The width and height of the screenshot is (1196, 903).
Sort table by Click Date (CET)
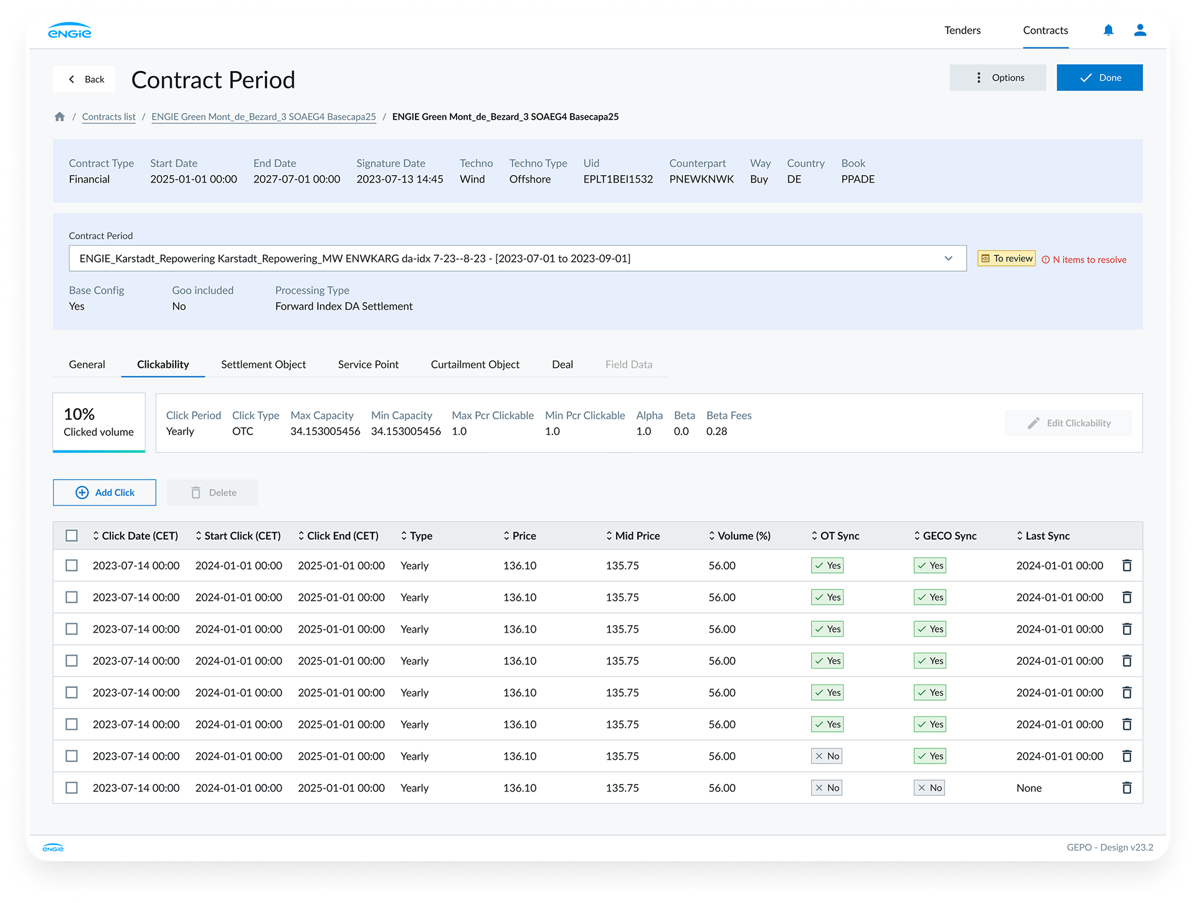(135, 535)
